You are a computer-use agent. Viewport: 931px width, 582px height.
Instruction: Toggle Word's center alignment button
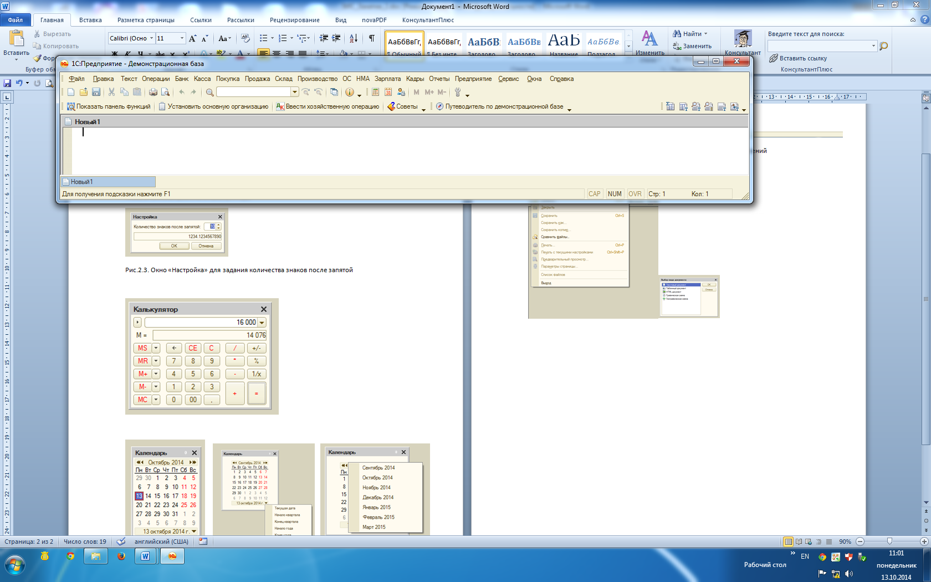276,53
